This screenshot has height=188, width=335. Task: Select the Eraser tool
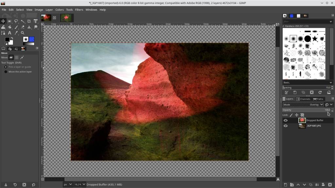point(23,27)
